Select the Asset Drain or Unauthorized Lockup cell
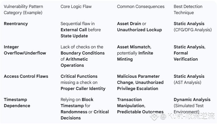Image resolution: width=217 pixels, height=124 pixels. [139, 27]
